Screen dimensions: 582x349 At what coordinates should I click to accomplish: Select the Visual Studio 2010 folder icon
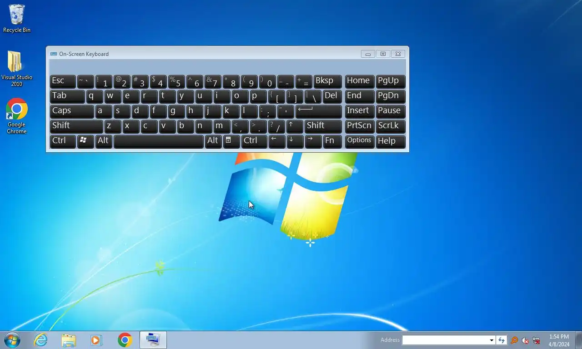point(17,68)
